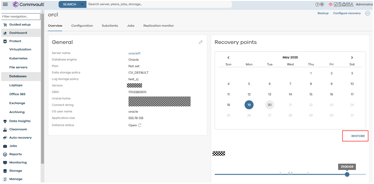The image size is (374, 184).
Task: Select May 20 in the calendar
Action: [x=269, y=105]
